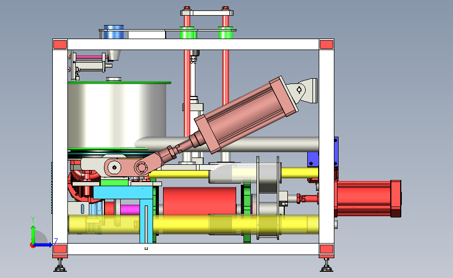Image resolution: width=453 pixels, height=278 pixels.
Task: Pick the bottom-left red corner block of the frame
Action: tap(60, 249)
